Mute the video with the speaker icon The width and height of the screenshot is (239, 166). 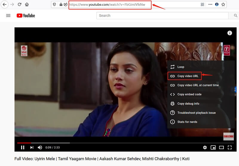40,148
